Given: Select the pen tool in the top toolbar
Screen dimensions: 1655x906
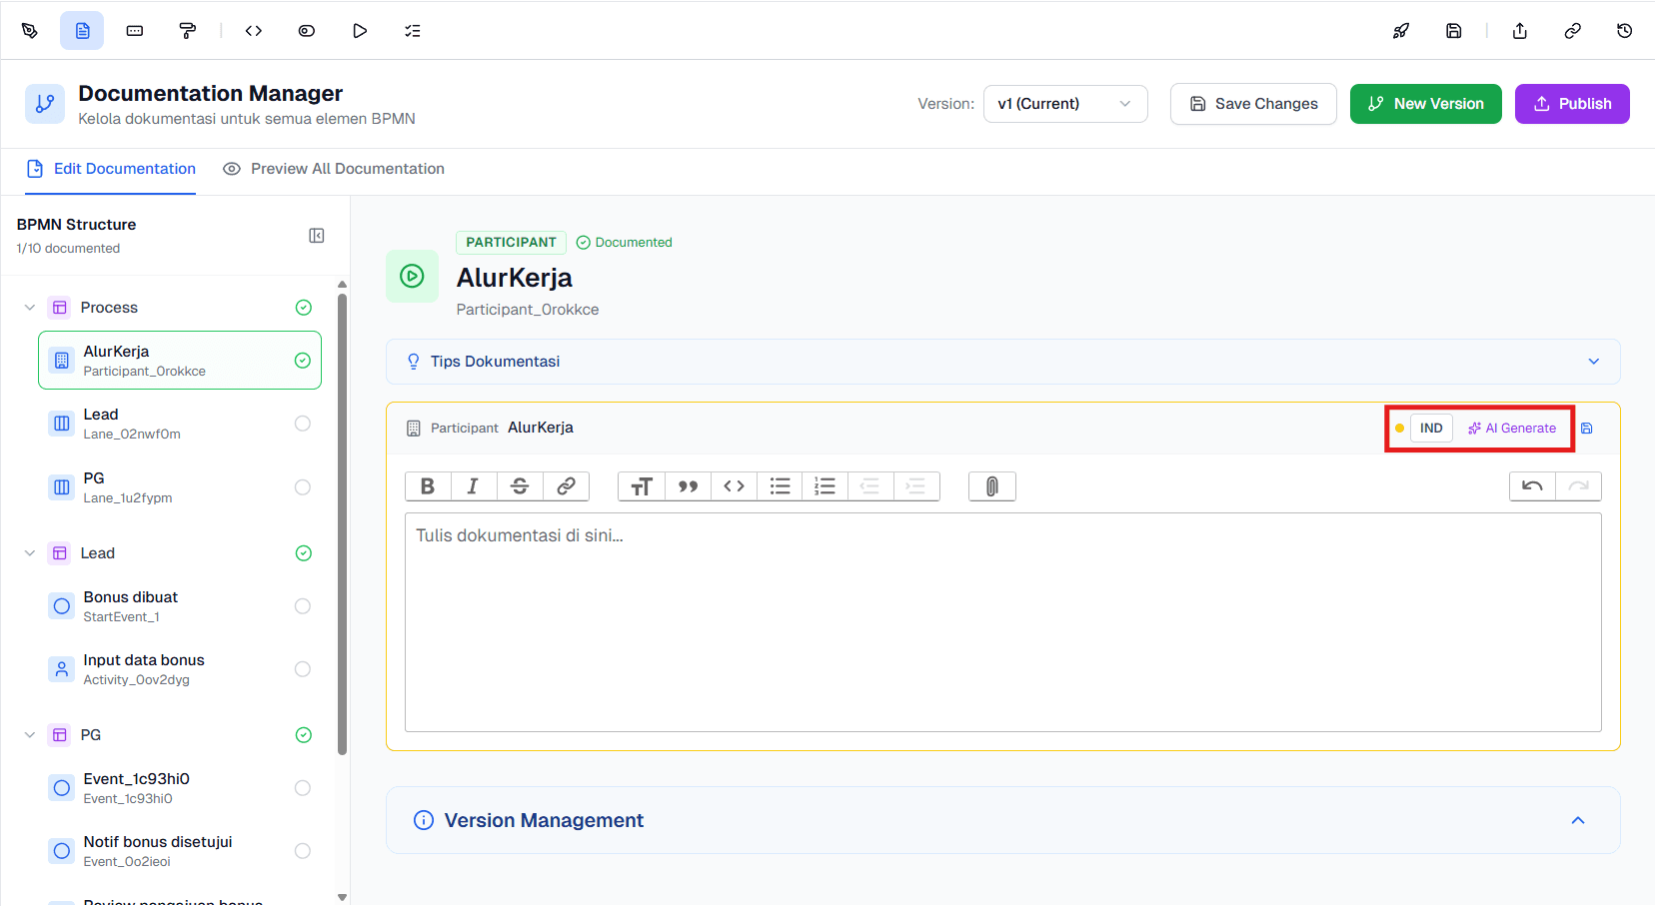Looking at the screenshot, I should 30,30.
